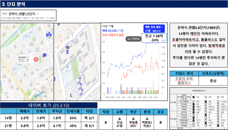Click the red school marker on the left map
Viewport: 228px width, 130px height.
[36, 59]
